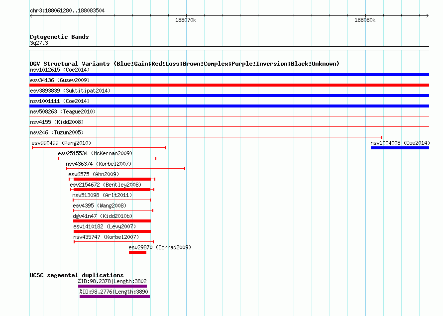
Task: Click the left arrow of the ruler
Action: coord(31,15)
